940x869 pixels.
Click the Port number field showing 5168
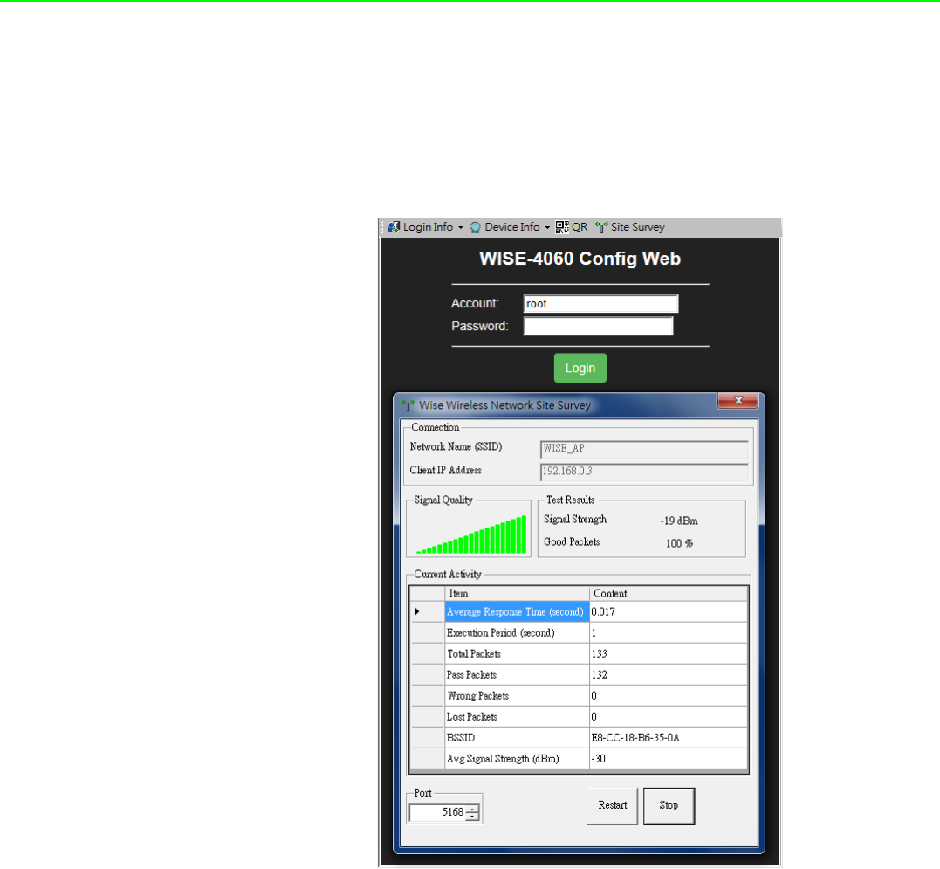pos(437,812)
